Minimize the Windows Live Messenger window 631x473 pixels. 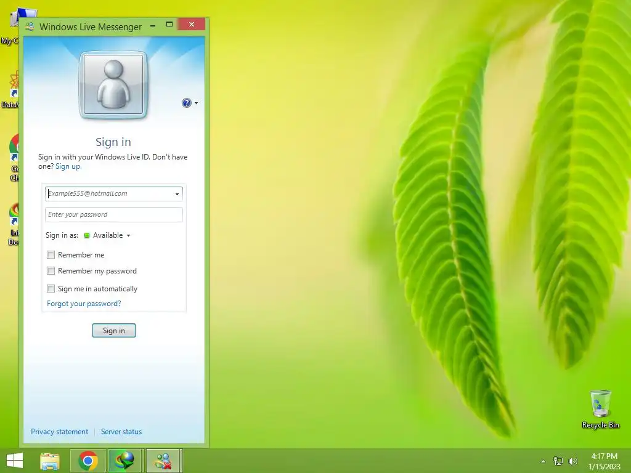[153, 25]
